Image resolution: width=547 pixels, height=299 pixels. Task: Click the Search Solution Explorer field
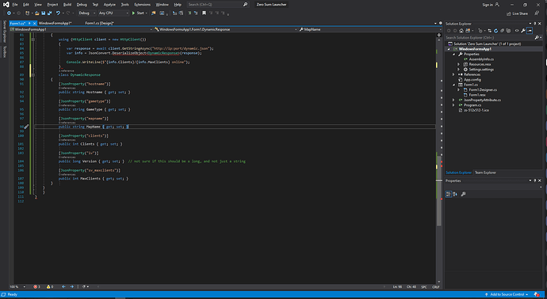click(489, 37)
